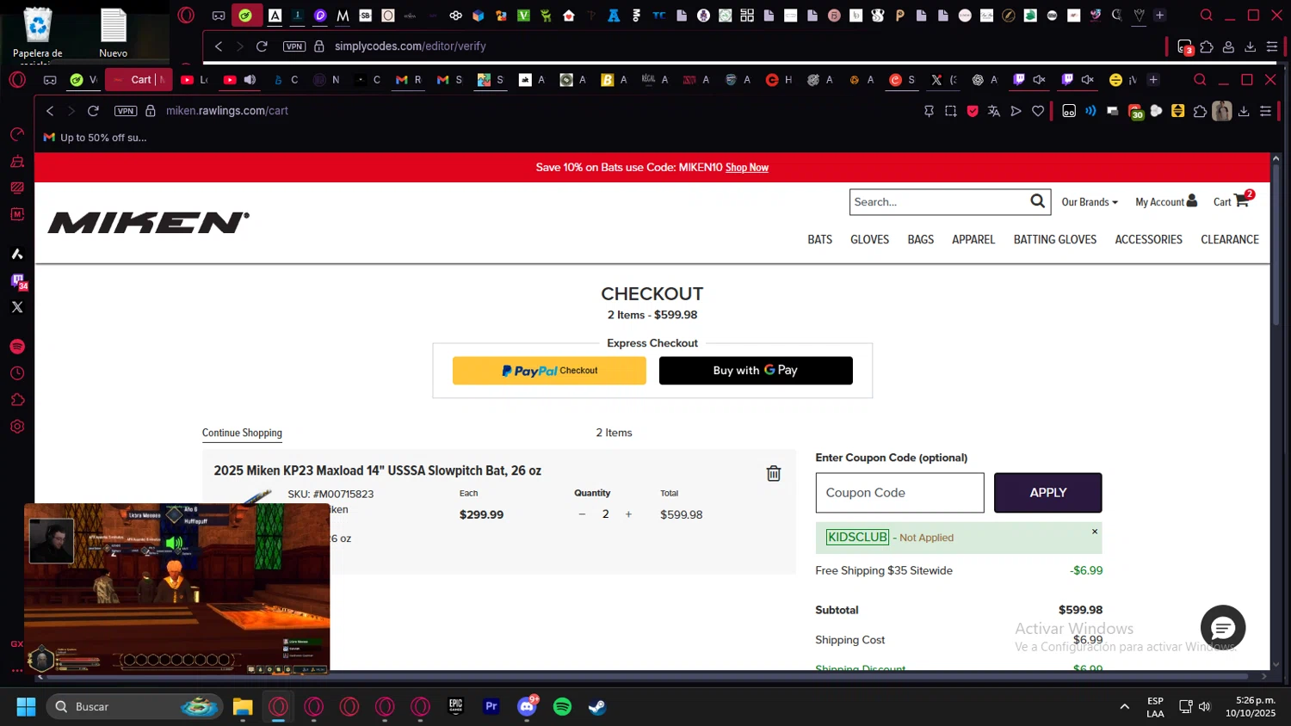
Task: Open the BAGS menu
Action: [x=920, y=240]
